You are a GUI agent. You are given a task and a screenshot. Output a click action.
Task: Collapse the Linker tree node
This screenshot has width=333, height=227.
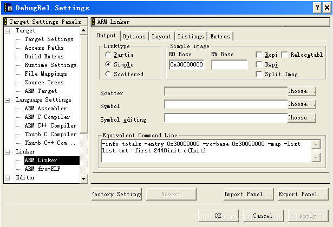[x=8, y=152]
